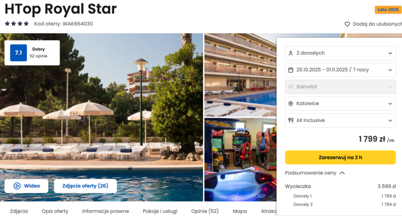Open the 2 dorosłych guests dropdown
This screenshot has width=402, height=216.
pos(340,53)
